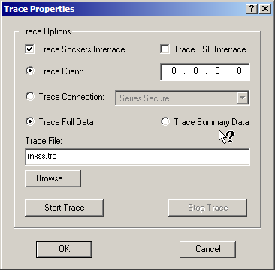
Task: Click the Start Trace button
Action: (x=64, y=208)
